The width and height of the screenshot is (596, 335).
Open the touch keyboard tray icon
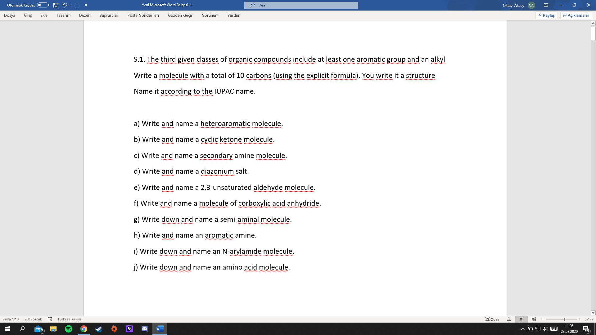coord(554,329)
